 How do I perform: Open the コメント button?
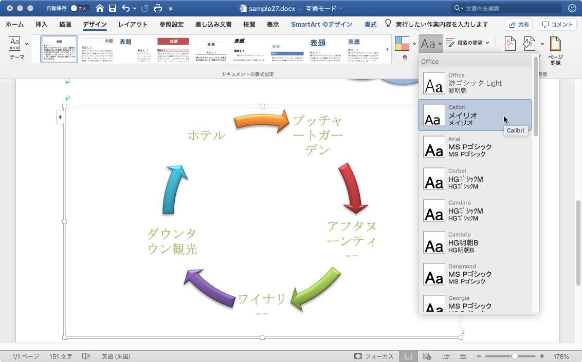557,25
